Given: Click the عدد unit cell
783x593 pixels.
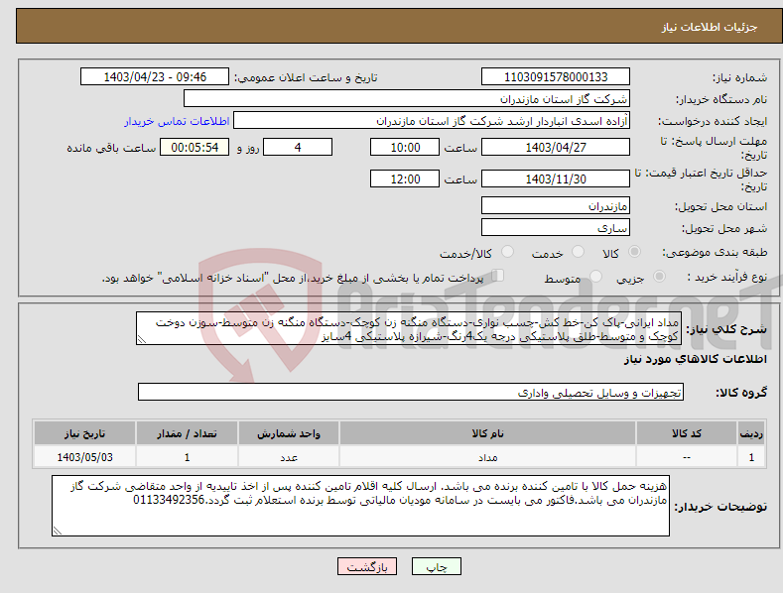Looking at the screenshot, I should (x=289, y=457).
